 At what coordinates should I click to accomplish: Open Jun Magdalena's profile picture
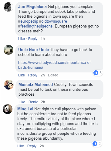8,7
